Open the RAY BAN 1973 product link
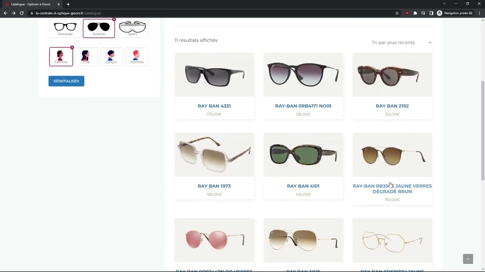 (214, 186)
